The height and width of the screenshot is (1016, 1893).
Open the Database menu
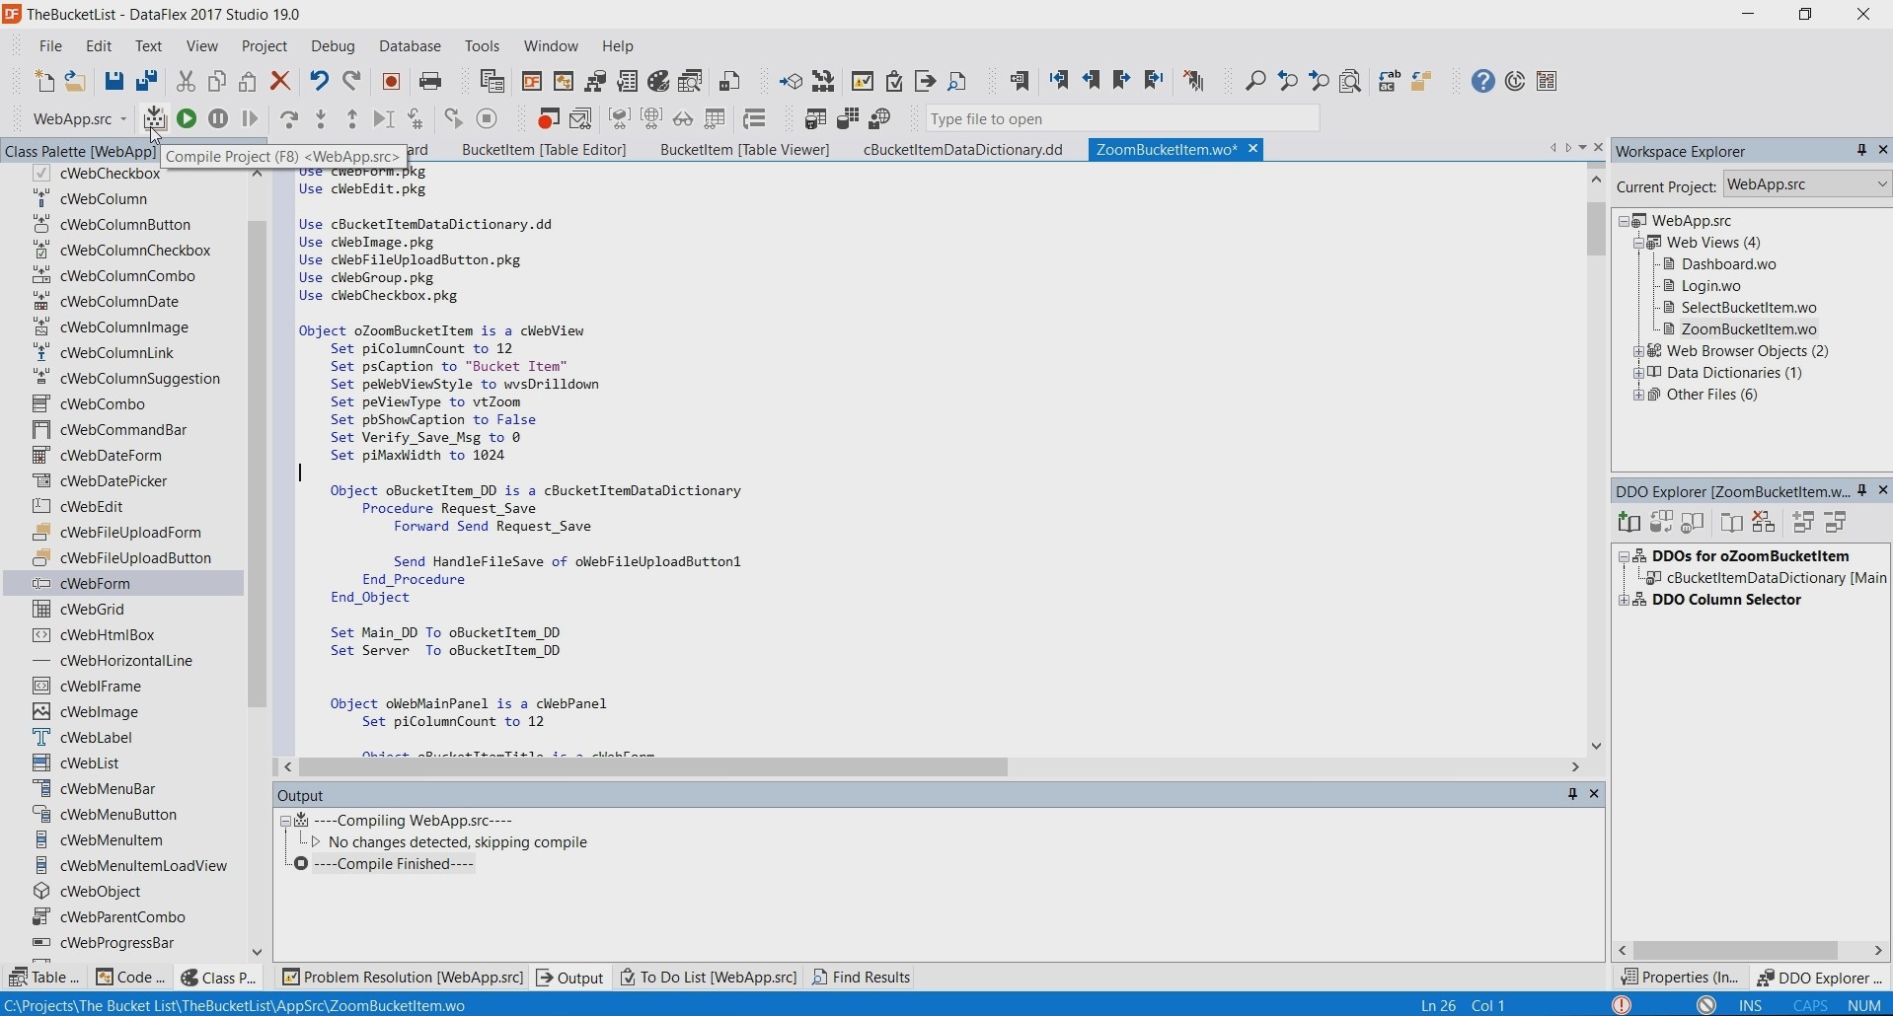point(411,46)
